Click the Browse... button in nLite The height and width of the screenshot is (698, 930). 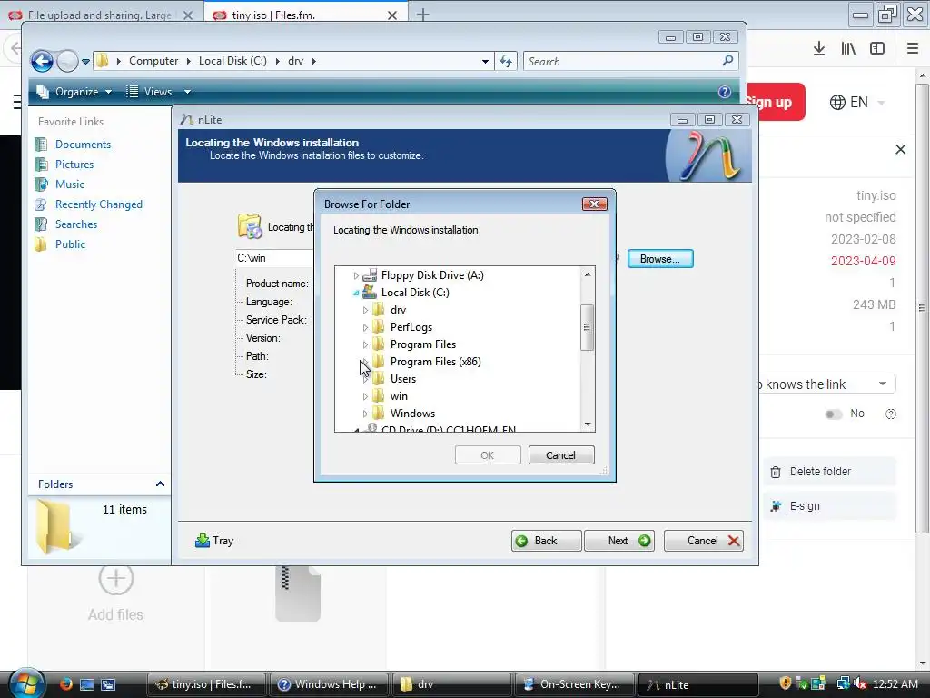[x=660, y=259]
